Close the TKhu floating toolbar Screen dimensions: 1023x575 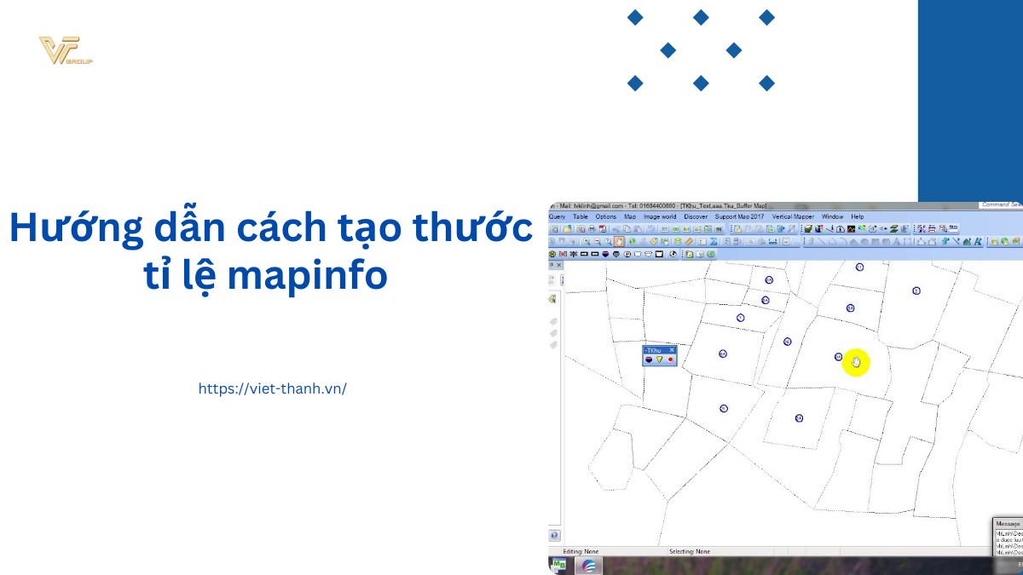click(672, 350)
